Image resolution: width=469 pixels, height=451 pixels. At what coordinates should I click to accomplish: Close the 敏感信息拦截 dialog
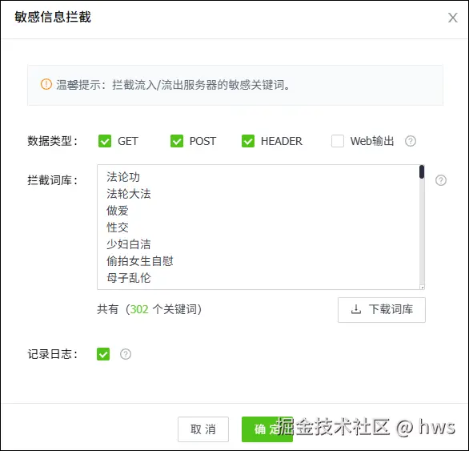[452, 18]
